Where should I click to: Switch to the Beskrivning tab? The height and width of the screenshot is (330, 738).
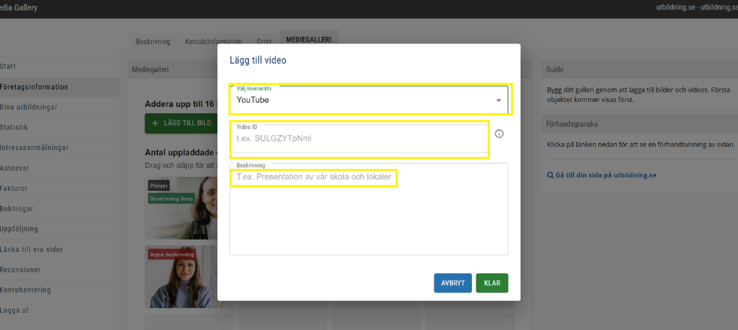point(153,42)
